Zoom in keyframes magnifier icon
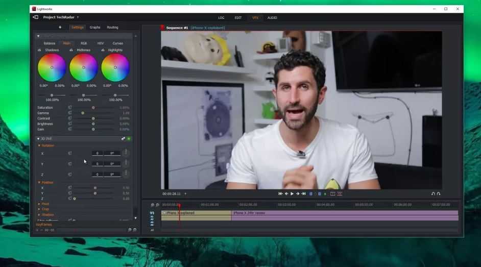This screenshot has height=267, width=481. (x=130, y=230)
